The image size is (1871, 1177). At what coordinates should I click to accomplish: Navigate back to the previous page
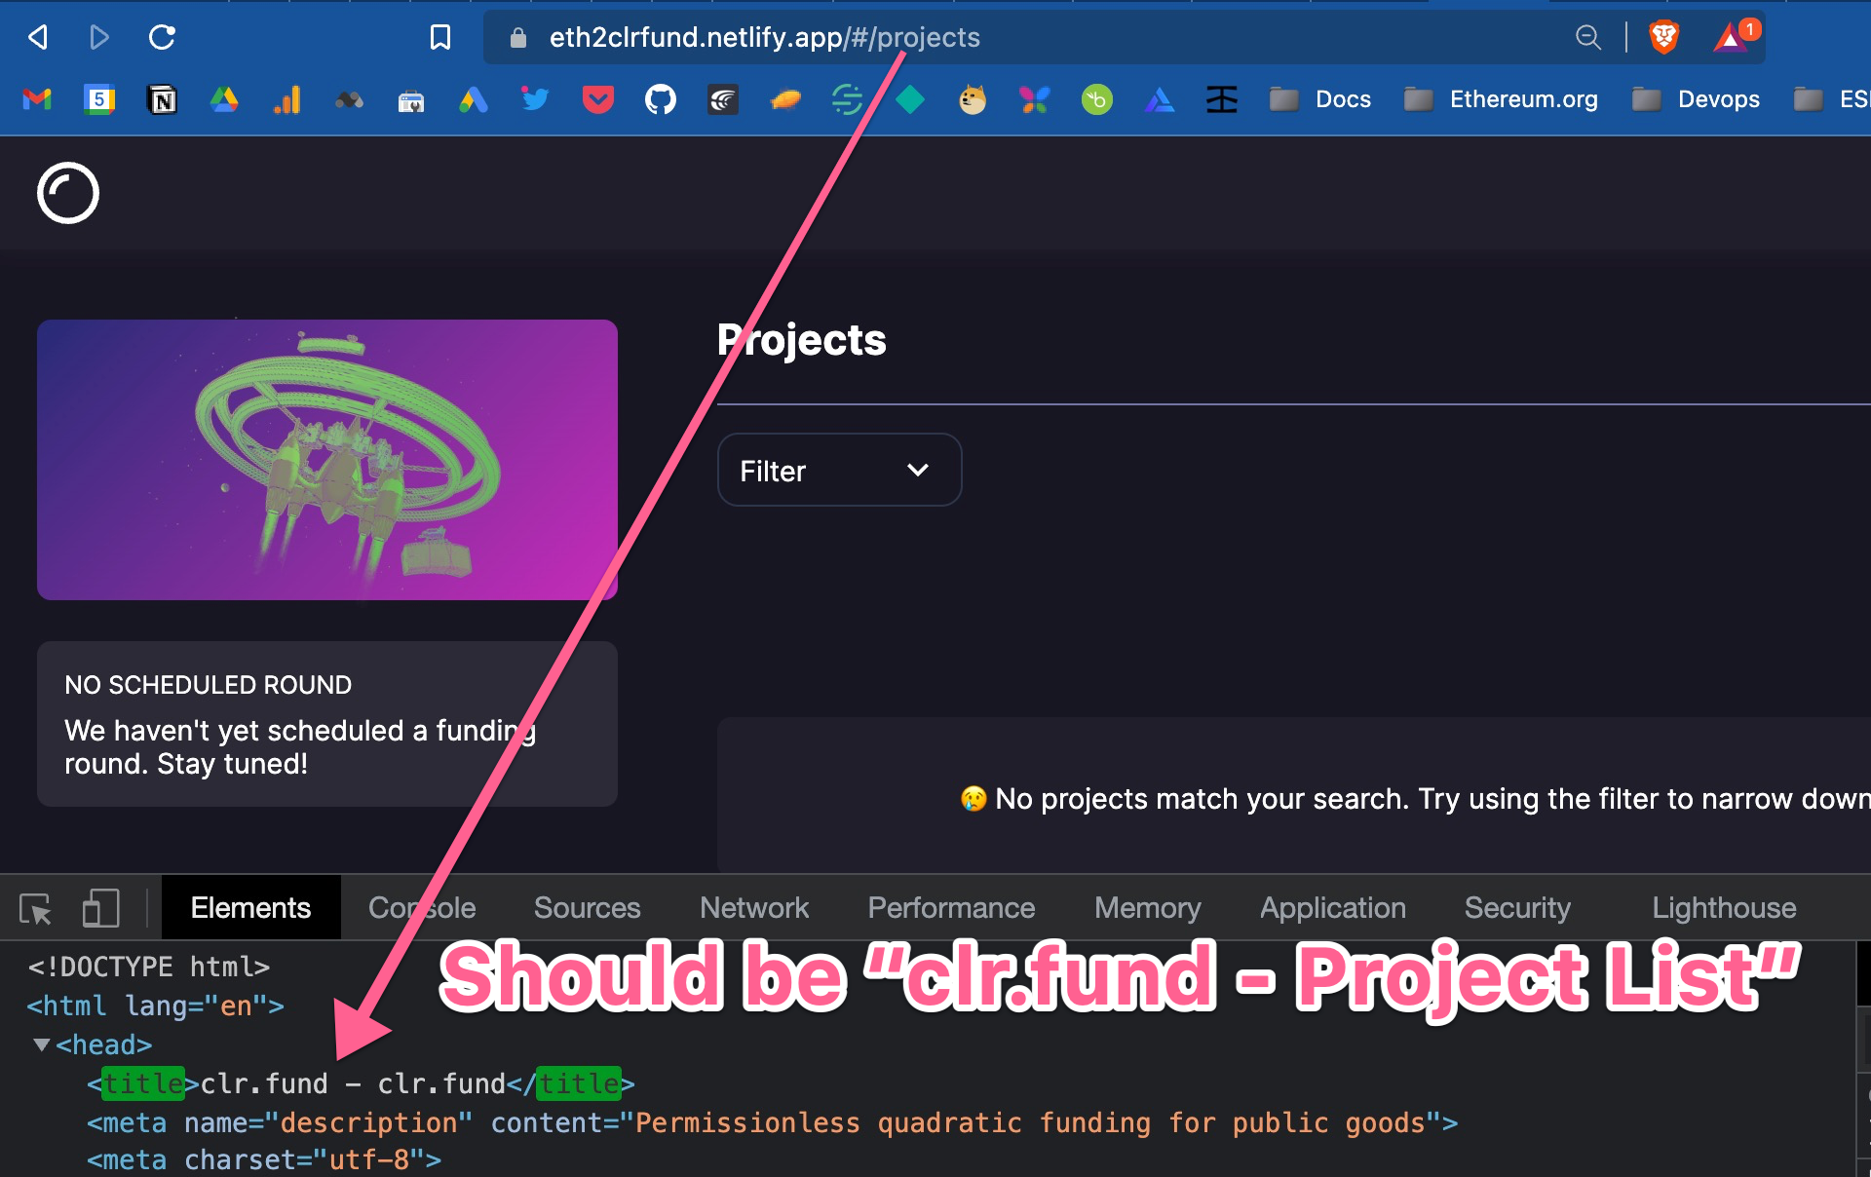click(x=37, y=37)
